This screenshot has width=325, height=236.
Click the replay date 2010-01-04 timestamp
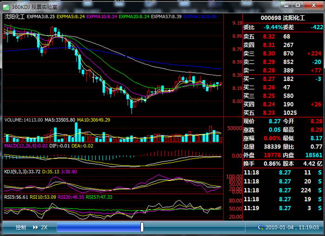(292, 227)
